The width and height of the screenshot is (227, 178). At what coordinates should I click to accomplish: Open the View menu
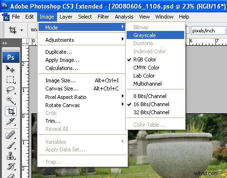click(x=144, y=17)
